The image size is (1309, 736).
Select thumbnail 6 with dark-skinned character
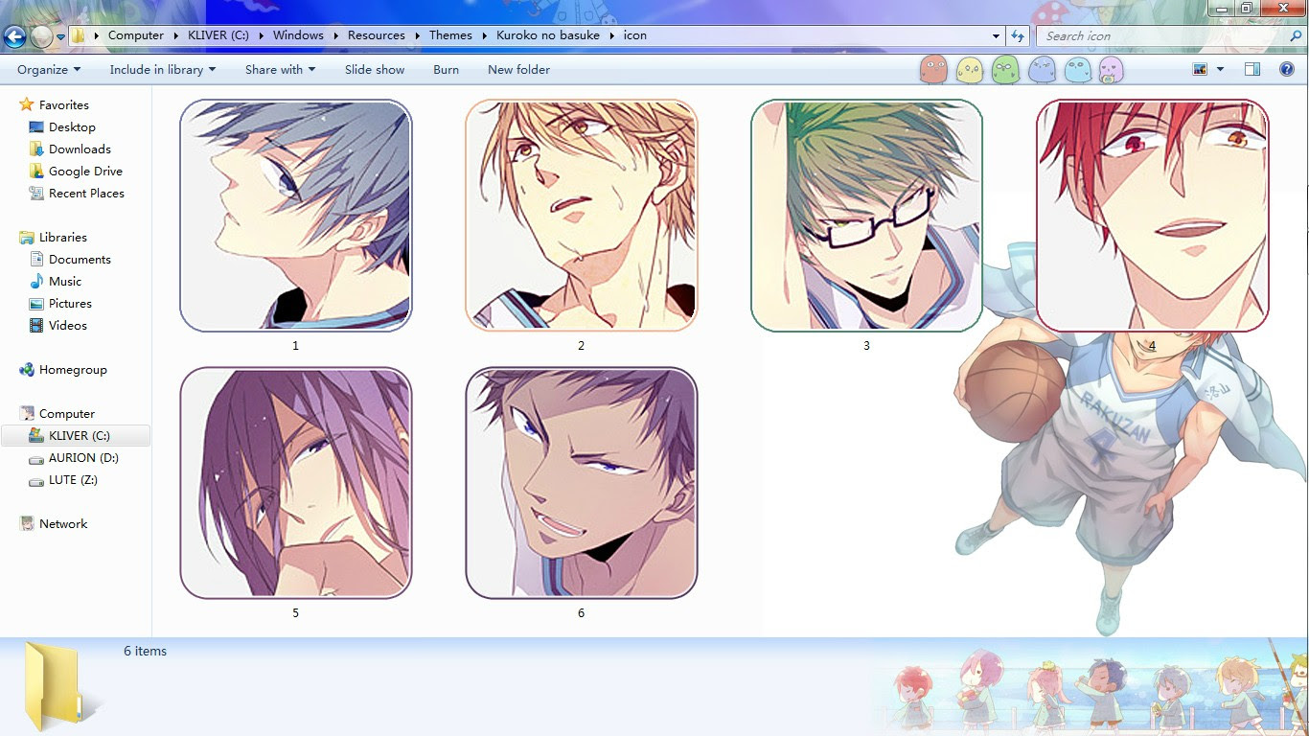point(581,483)
